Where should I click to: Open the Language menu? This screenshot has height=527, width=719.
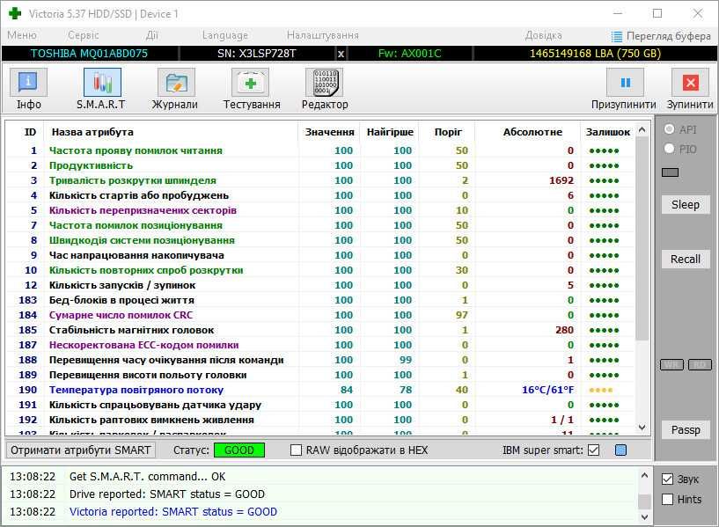pos(225,35)
